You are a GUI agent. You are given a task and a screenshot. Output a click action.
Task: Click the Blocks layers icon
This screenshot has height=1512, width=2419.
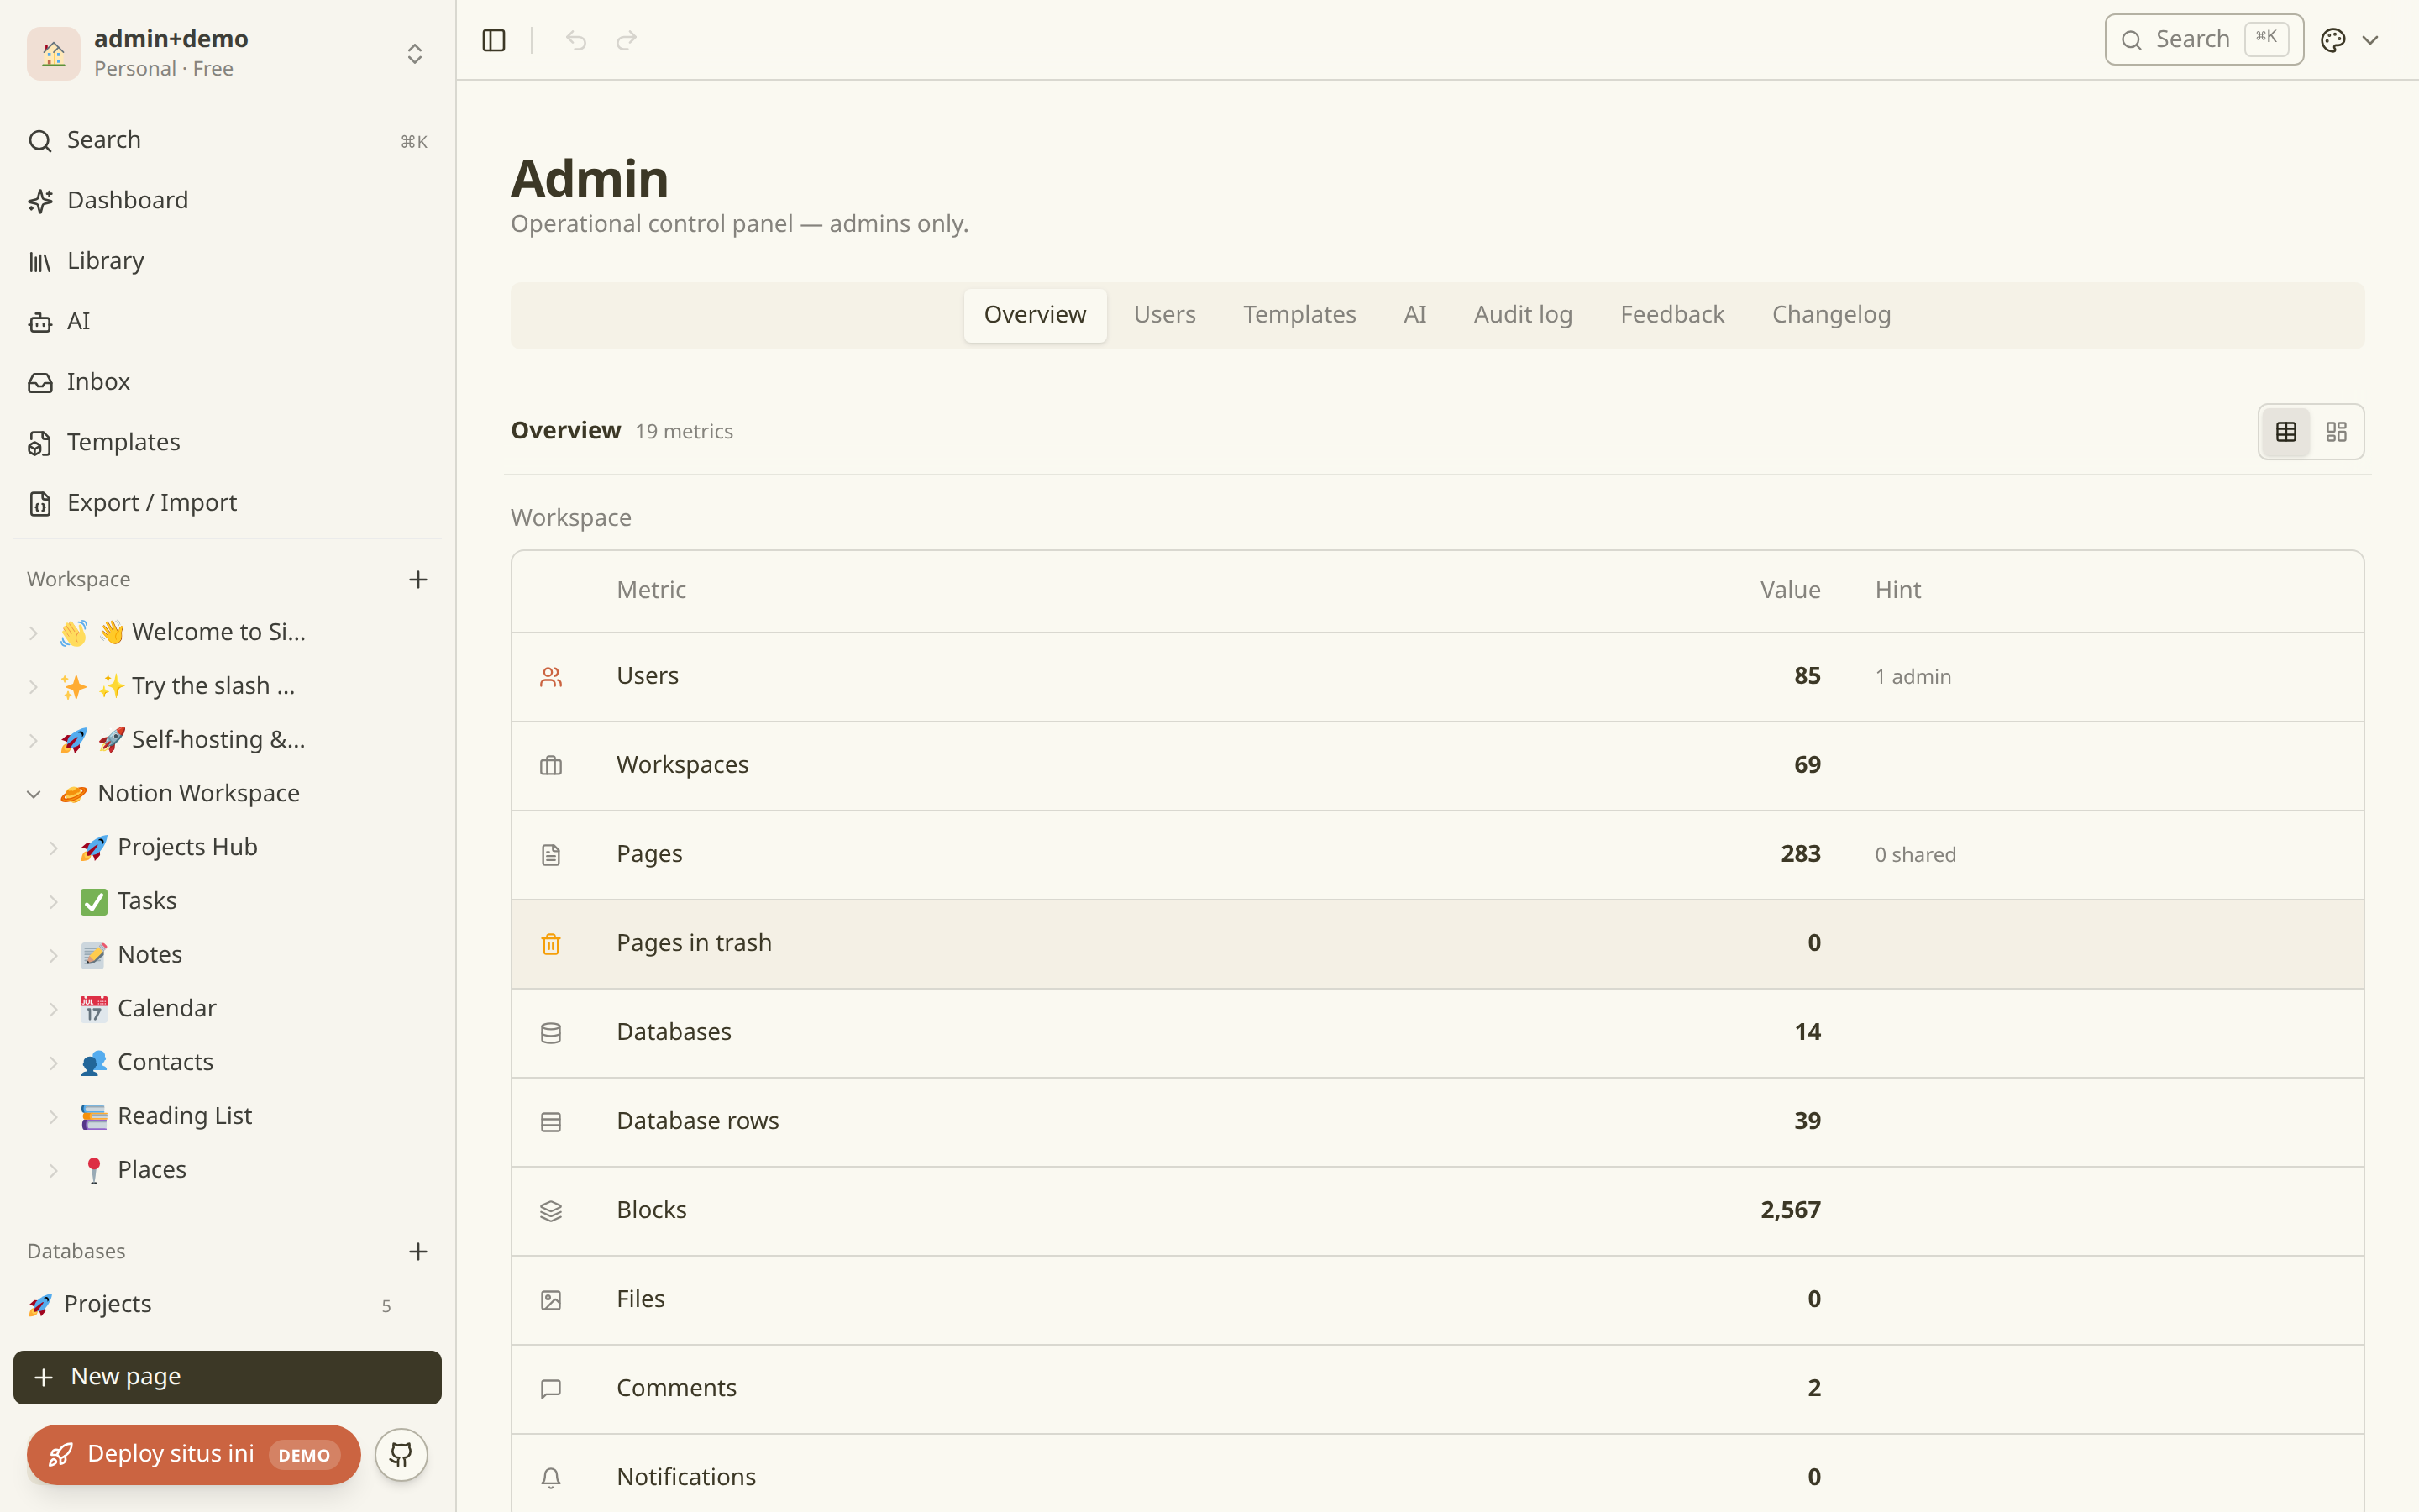(551, 1211)
